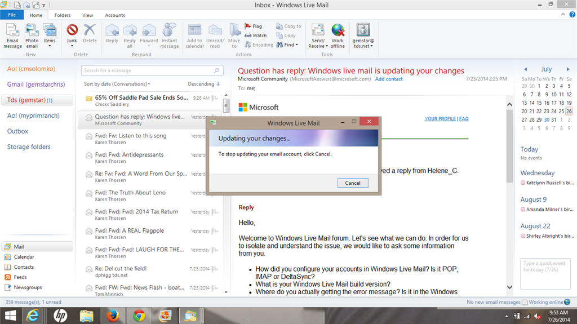This screenshot has height=324, width=577.
Task: Open Encoding options
Action: (259, 45)
